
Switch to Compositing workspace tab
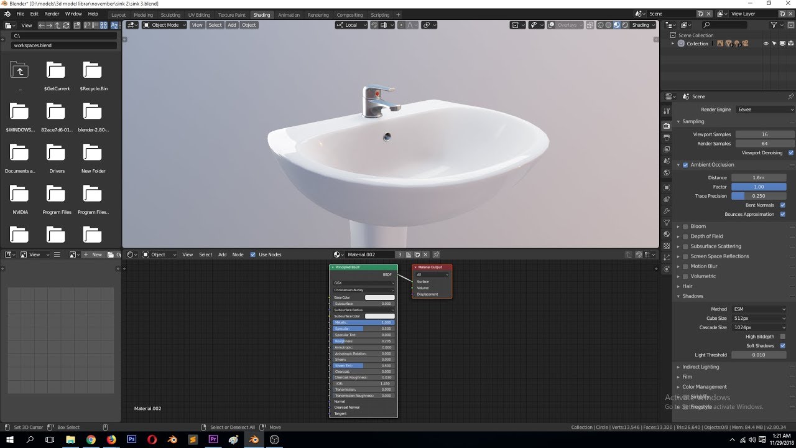tap(349, 15)
